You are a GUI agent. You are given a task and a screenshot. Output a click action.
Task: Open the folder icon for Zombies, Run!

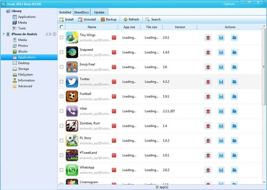tap(234, 126)
